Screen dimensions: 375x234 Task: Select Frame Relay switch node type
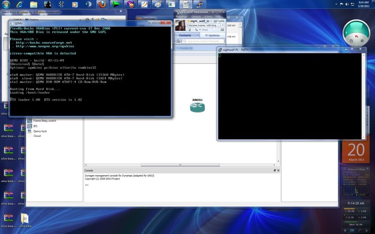click(x=44, y=121)
